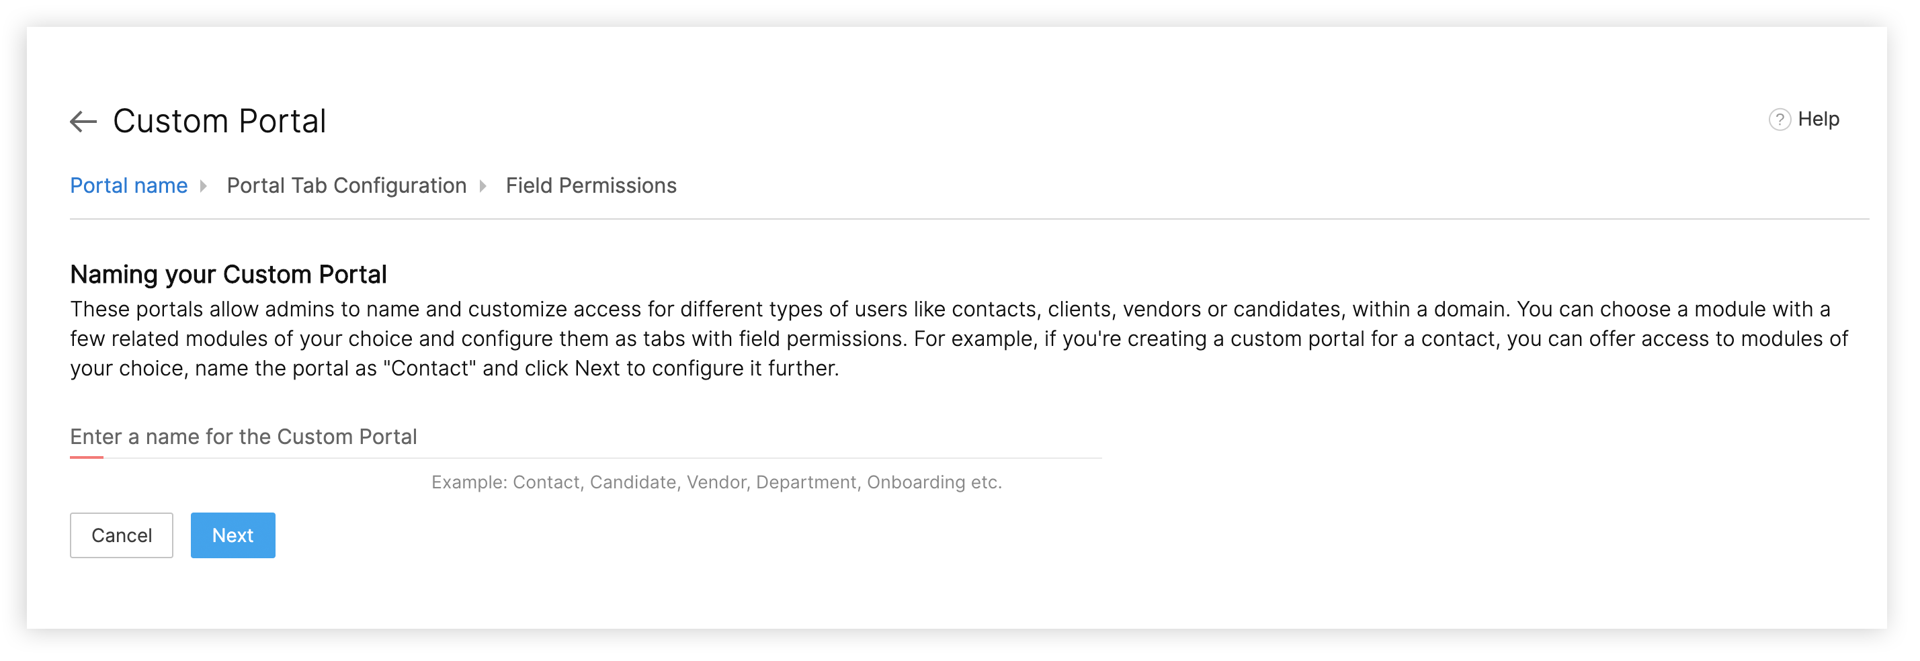Click the Custom Portal page title
The height and width of the screenshot is (661, 1920).
click(x=220, y=122)
